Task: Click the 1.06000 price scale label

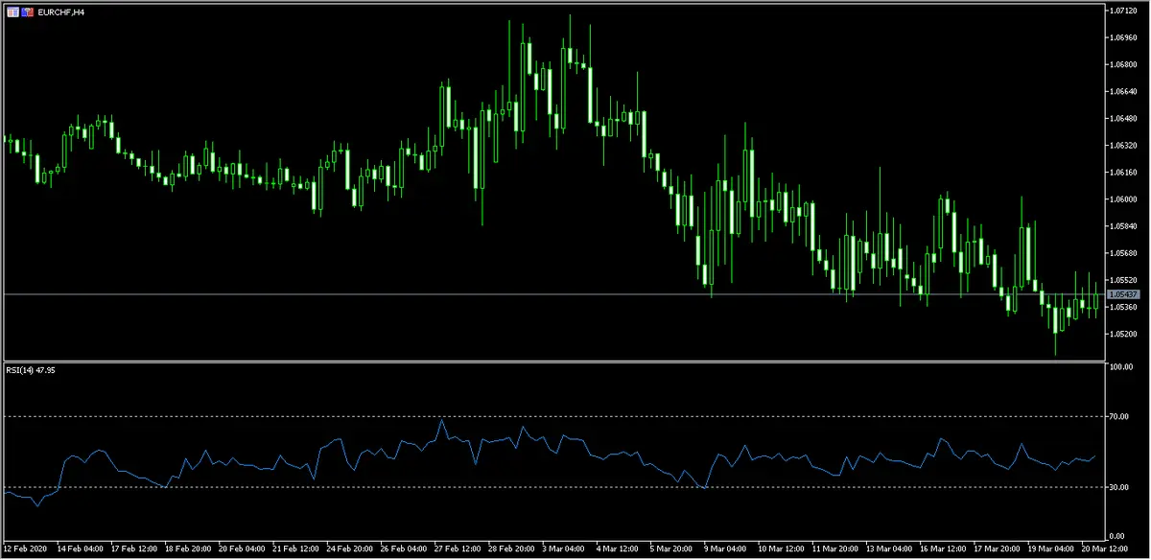Action: click(x=1122, y=199)
